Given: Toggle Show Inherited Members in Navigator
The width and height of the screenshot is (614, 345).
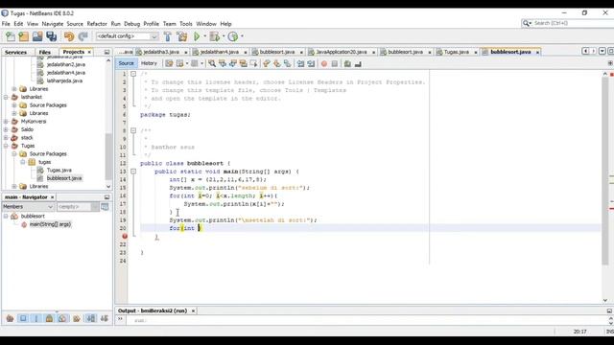Looking at the screenshot, I should click(x=10, y=318).
